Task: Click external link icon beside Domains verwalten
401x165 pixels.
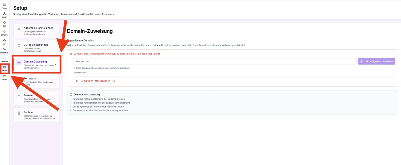Action: click(x=114, y=81)
